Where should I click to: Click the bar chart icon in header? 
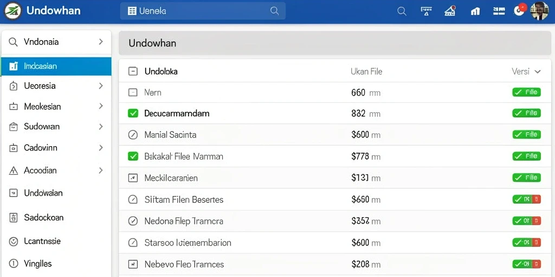pos(475,11)
